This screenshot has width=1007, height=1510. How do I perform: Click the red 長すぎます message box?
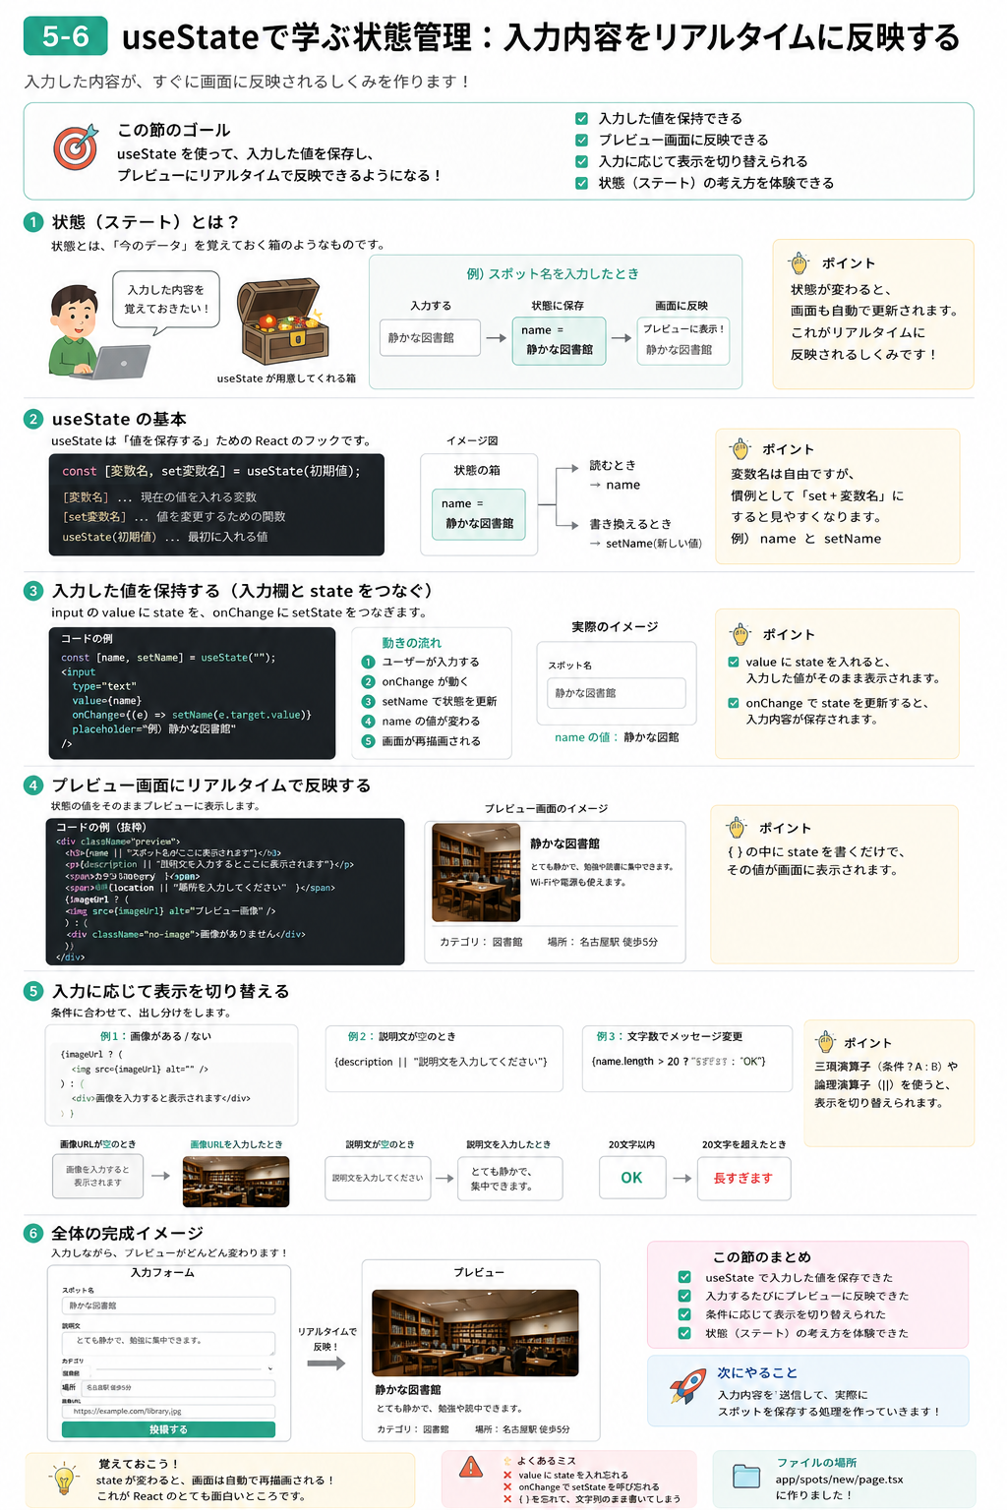pyautogui.click(x=743, y=1178)
